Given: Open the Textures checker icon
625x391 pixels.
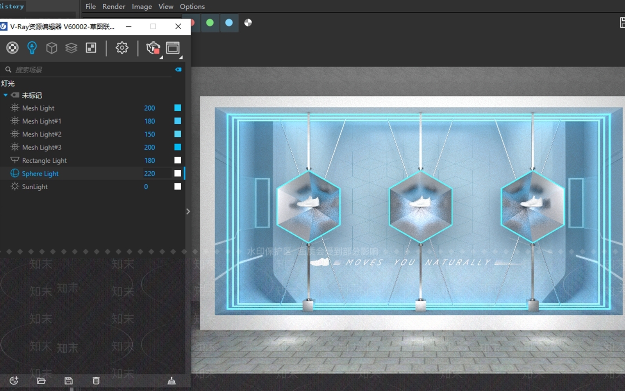Looking at the screenshot, I should [91, 48].
